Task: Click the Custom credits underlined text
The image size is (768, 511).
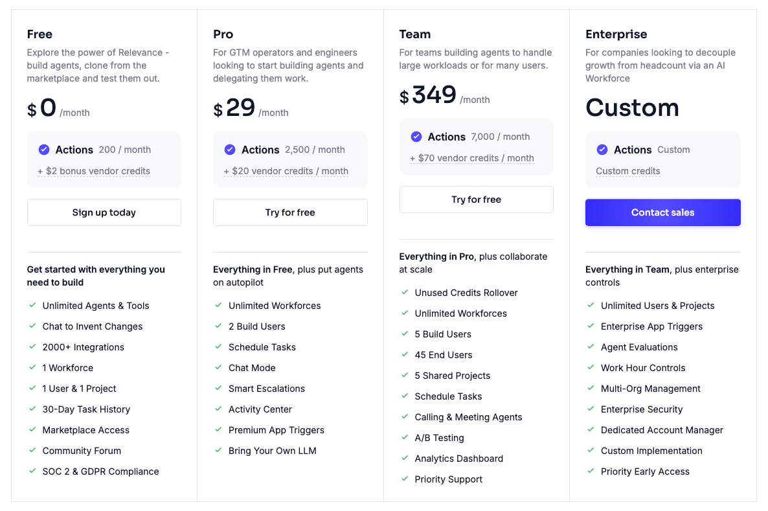Action: click(627, 172)
